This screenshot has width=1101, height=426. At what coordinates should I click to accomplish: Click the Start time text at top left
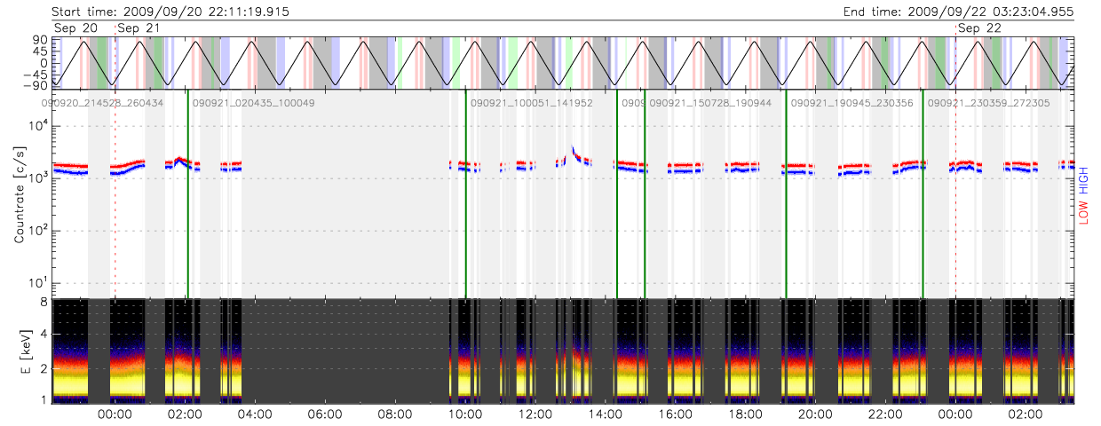click(170, 12)
